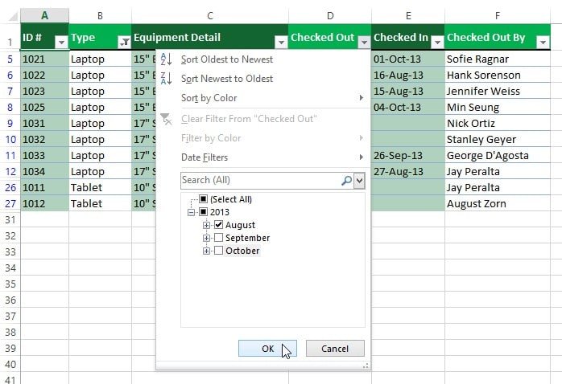Click the Sort Oldest to Newest A-Z icon
The height and width of the screenshot is (384, 562).
tap(167, 59)
